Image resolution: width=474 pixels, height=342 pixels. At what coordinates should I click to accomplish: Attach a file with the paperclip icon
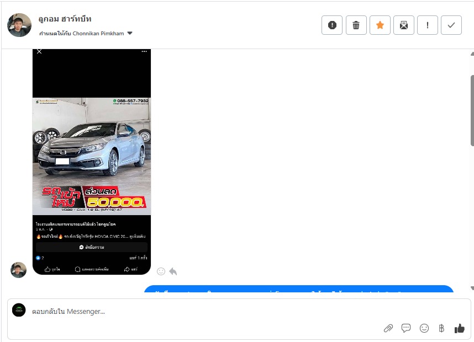click(388, 328)
